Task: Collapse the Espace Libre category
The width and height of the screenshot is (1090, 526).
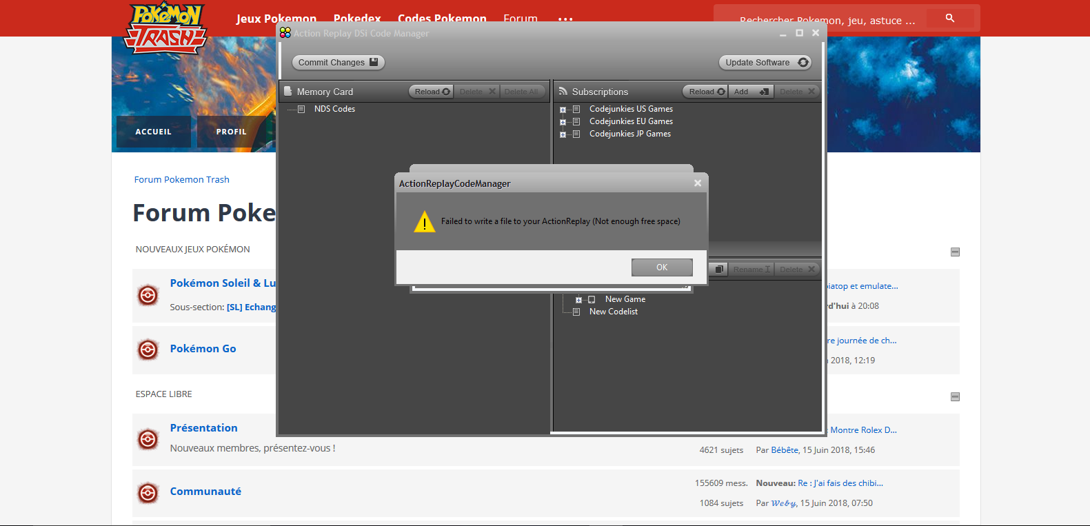Action: click(x=955, y=397)
